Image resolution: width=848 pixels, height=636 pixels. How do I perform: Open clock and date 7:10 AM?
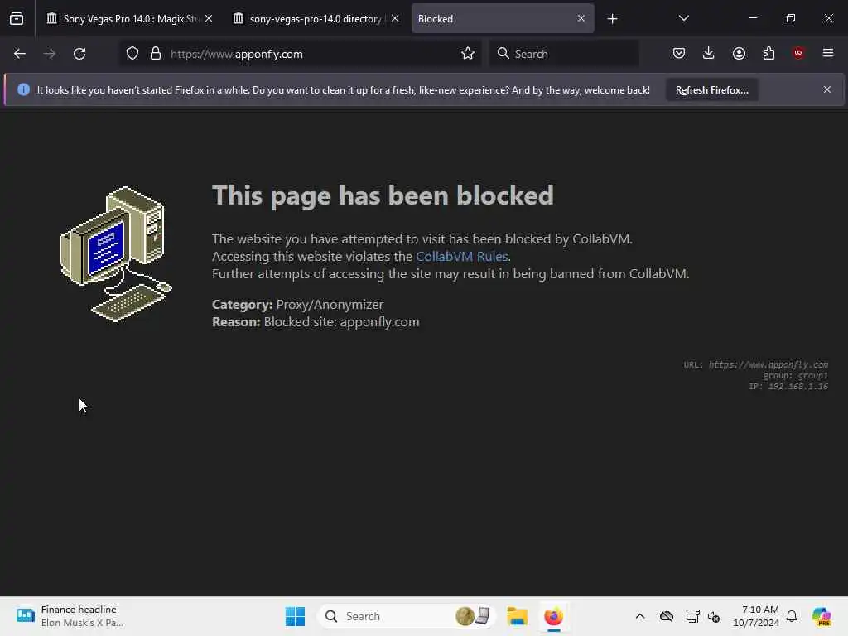click(755, 616)
